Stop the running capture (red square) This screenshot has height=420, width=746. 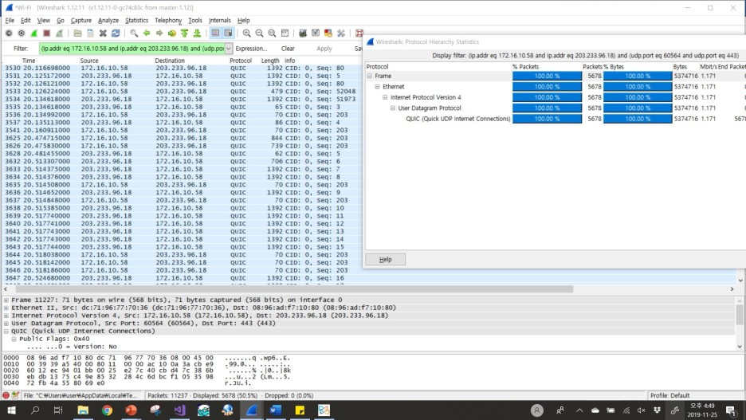click(x=46, y=33)
